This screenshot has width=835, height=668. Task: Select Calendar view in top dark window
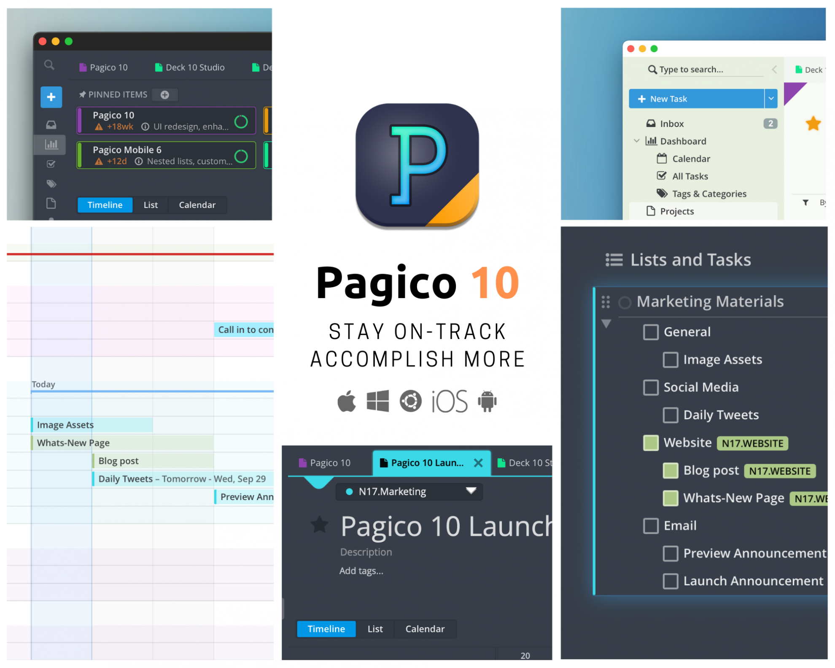(197, 205)
